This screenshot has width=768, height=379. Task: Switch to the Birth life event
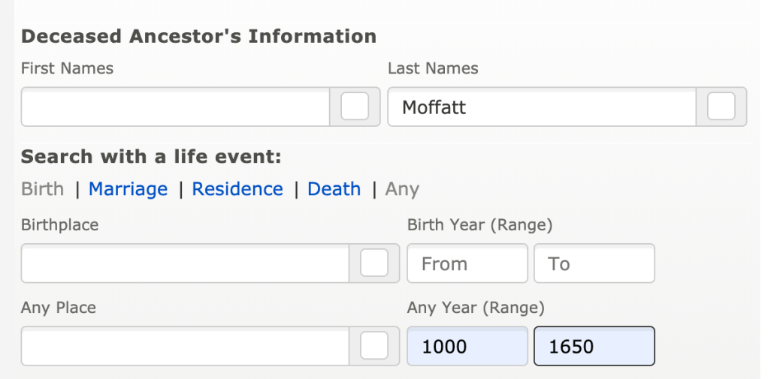coord(42,189)
